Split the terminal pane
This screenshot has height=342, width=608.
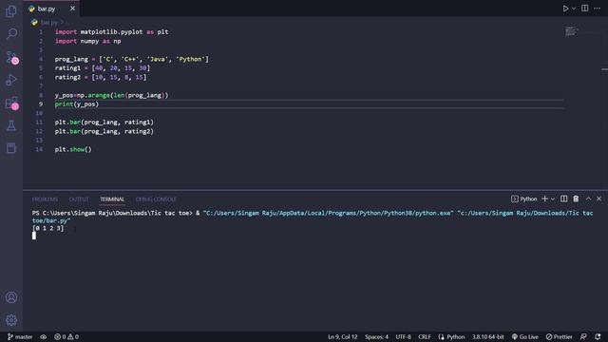[563, 199]
